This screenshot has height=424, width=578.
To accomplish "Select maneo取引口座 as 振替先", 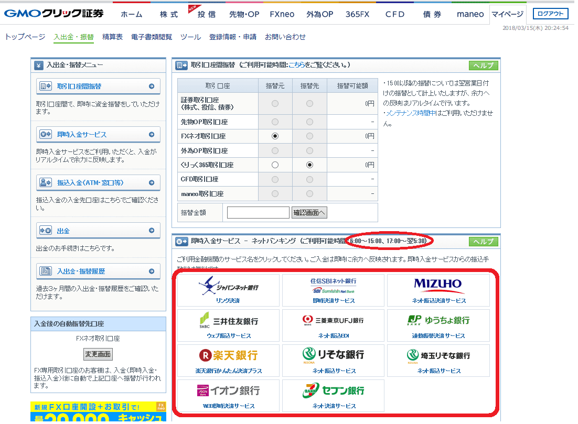I will [309, 193].
